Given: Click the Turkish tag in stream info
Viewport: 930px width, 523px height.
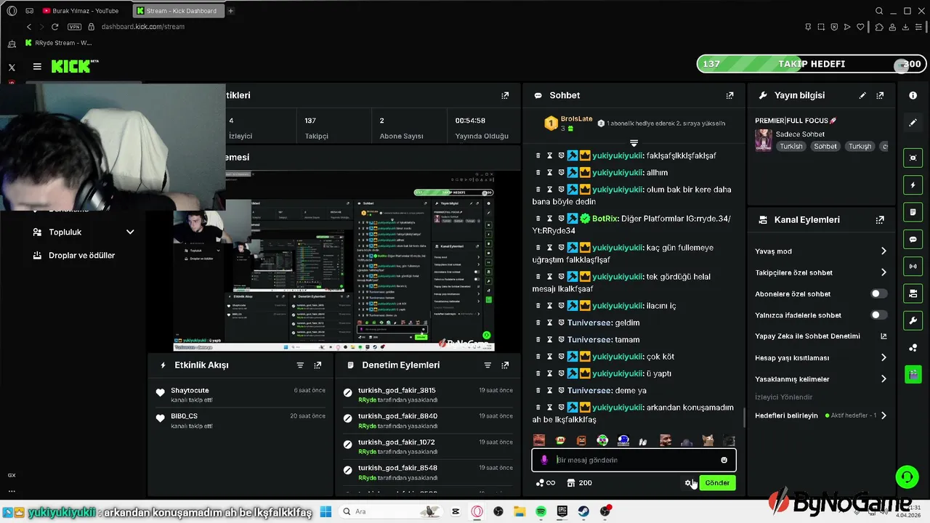Looking at the screenshot, I should 791,146.
